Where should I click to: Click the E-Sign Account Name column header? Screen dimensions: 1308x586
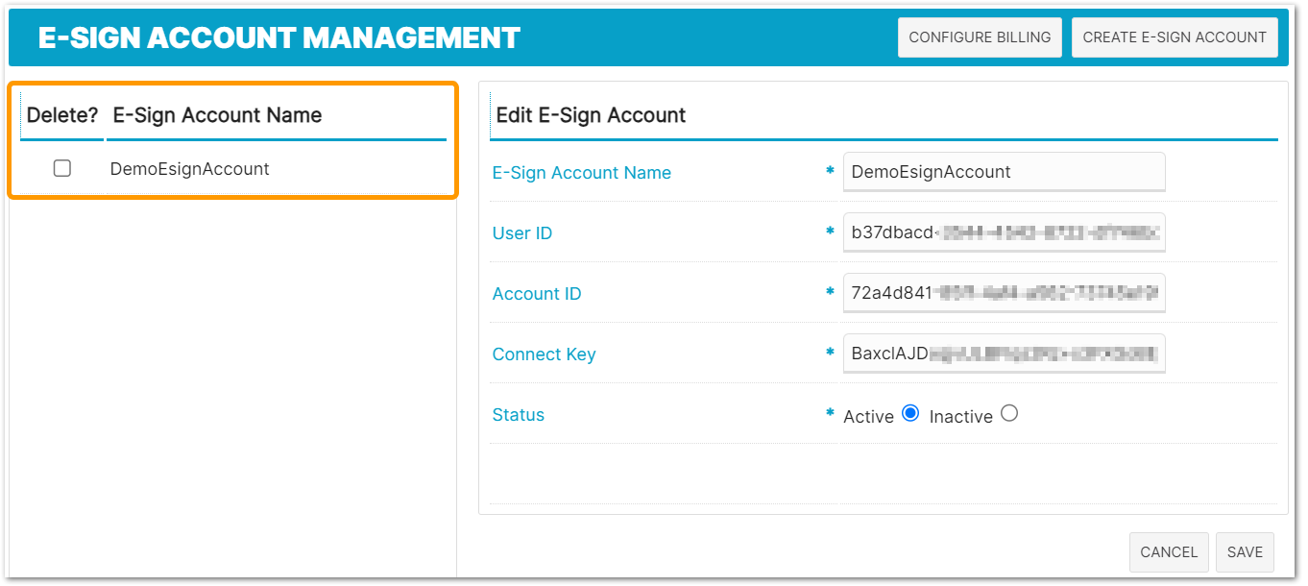[x=218, y=115]
